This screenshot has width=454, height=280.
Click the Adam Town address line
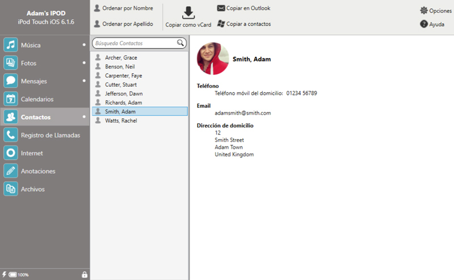click(x=229, y=147)
